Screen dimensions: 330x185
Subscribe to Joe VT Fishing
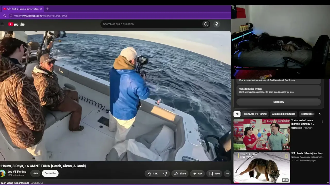pos(50,173)
